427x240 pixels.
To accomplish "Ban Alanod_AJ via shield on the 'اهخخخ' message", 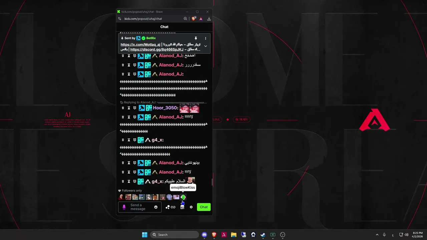I will (135, 56).
